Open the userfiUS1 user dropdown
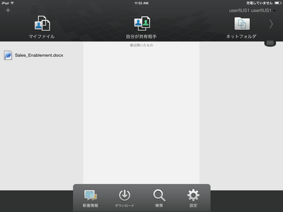 coord(252,10)
